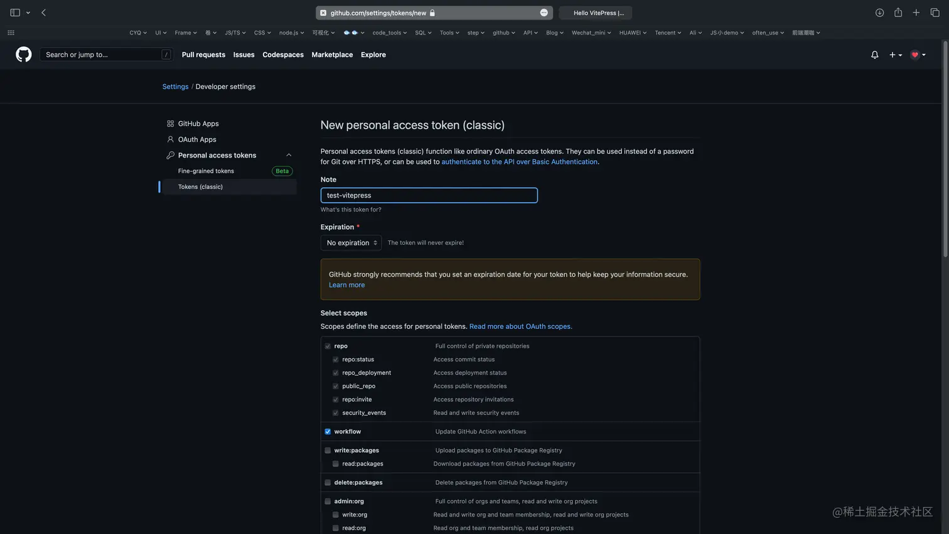Open the Settings breadcrumb link
Screen dimensions: 949x534
coord(175,87)
